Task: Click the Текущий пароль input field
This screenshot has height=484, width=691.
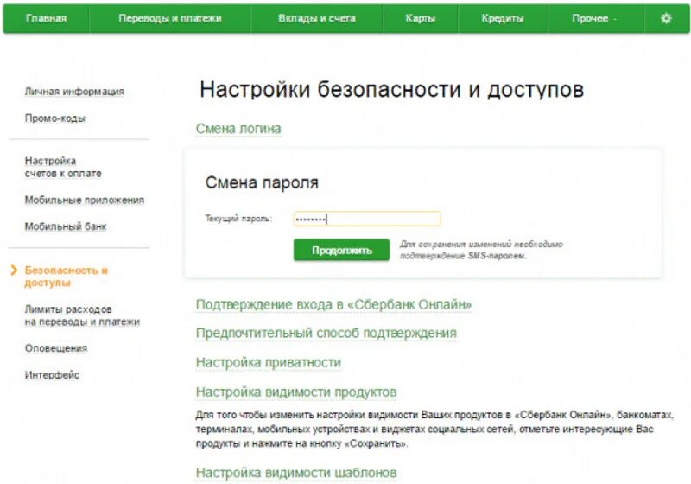Action: (367, 219)
